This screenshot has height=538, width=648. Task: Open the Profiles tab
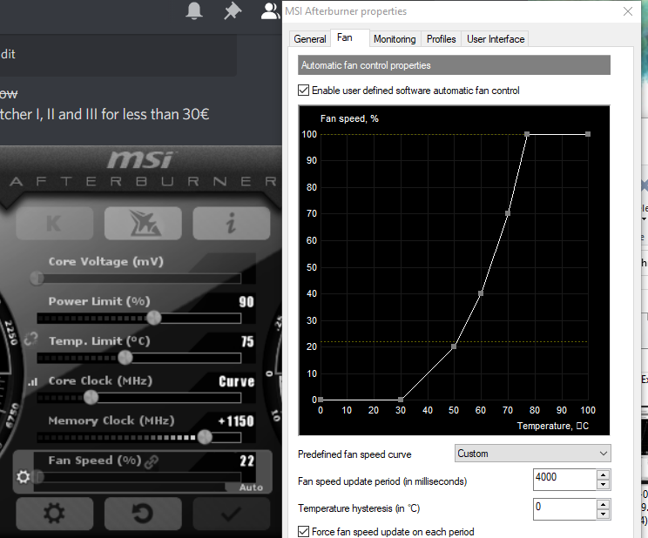441,39
